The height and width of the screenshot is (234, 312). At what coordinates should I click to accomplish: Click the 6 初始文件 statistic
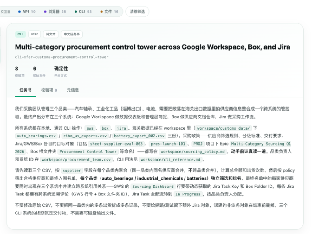[x=39, y=71]
